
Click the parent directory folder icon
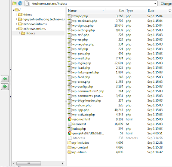(15, 3)
